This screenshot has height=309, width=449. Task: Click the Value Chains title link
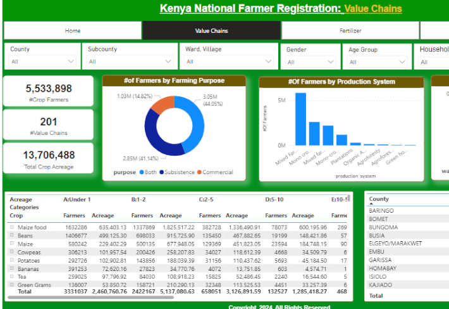[x=373, y=9]
